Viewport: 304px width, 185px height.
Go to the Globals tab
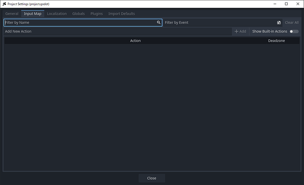78,14
